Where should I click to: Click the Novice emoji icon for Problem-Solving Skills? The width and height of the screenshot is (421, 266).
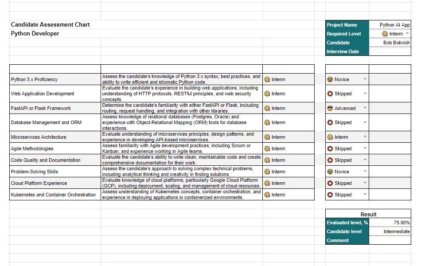tap(330, 172)
